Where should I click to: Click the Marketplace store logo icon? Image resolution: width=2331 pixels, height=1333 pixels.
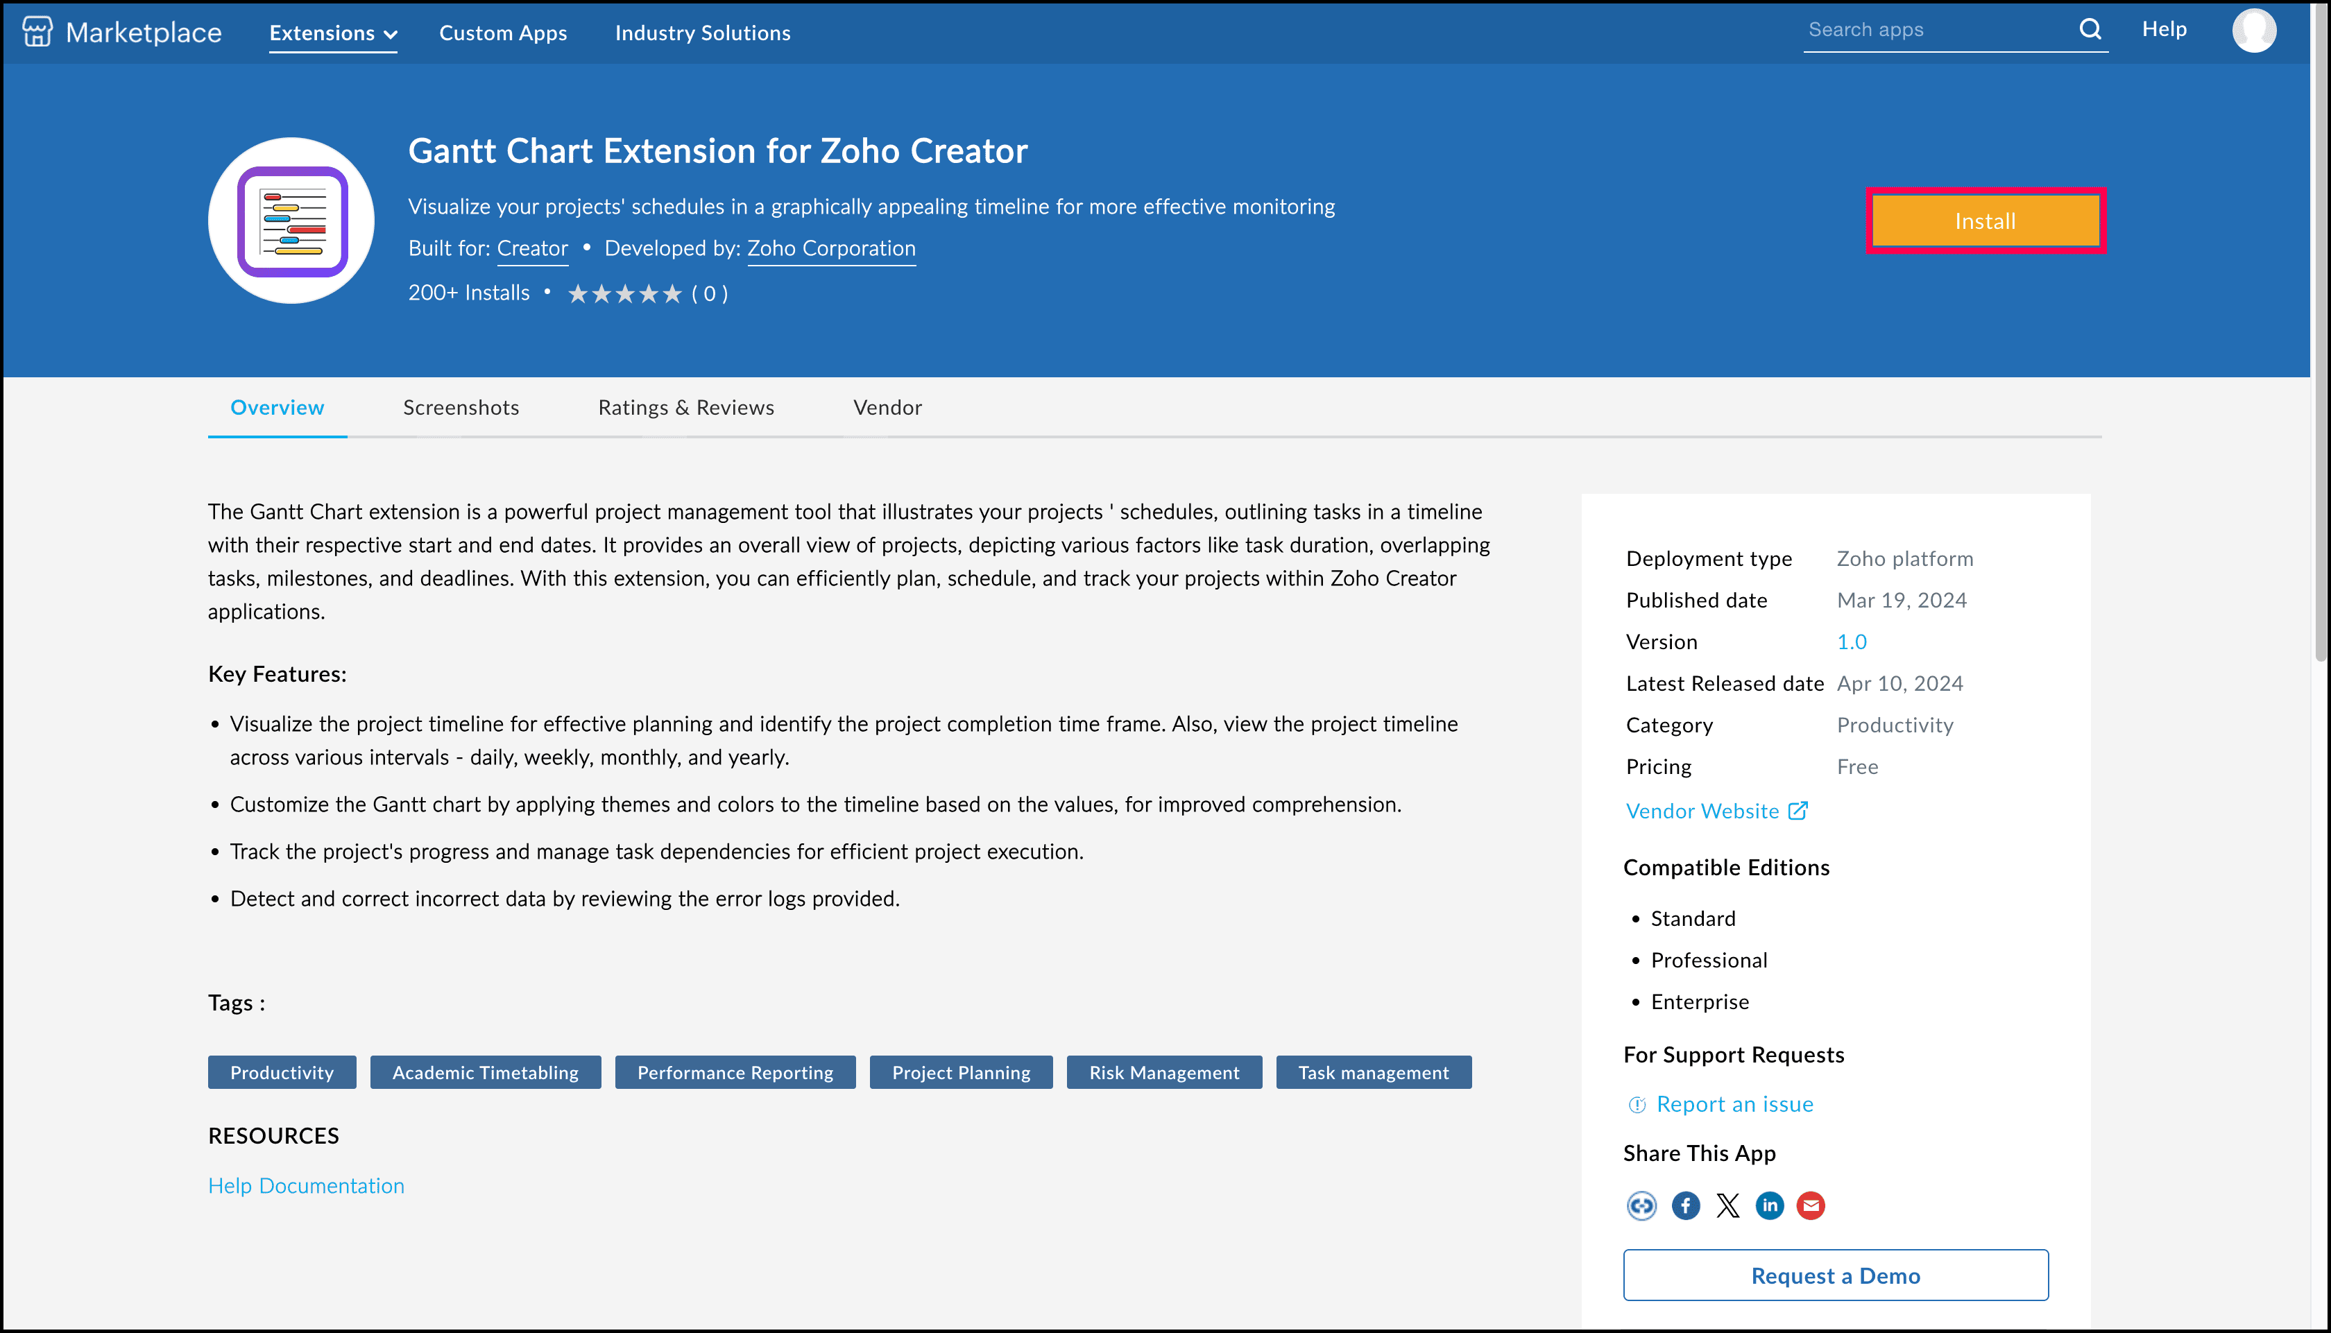tap(37, 32)
